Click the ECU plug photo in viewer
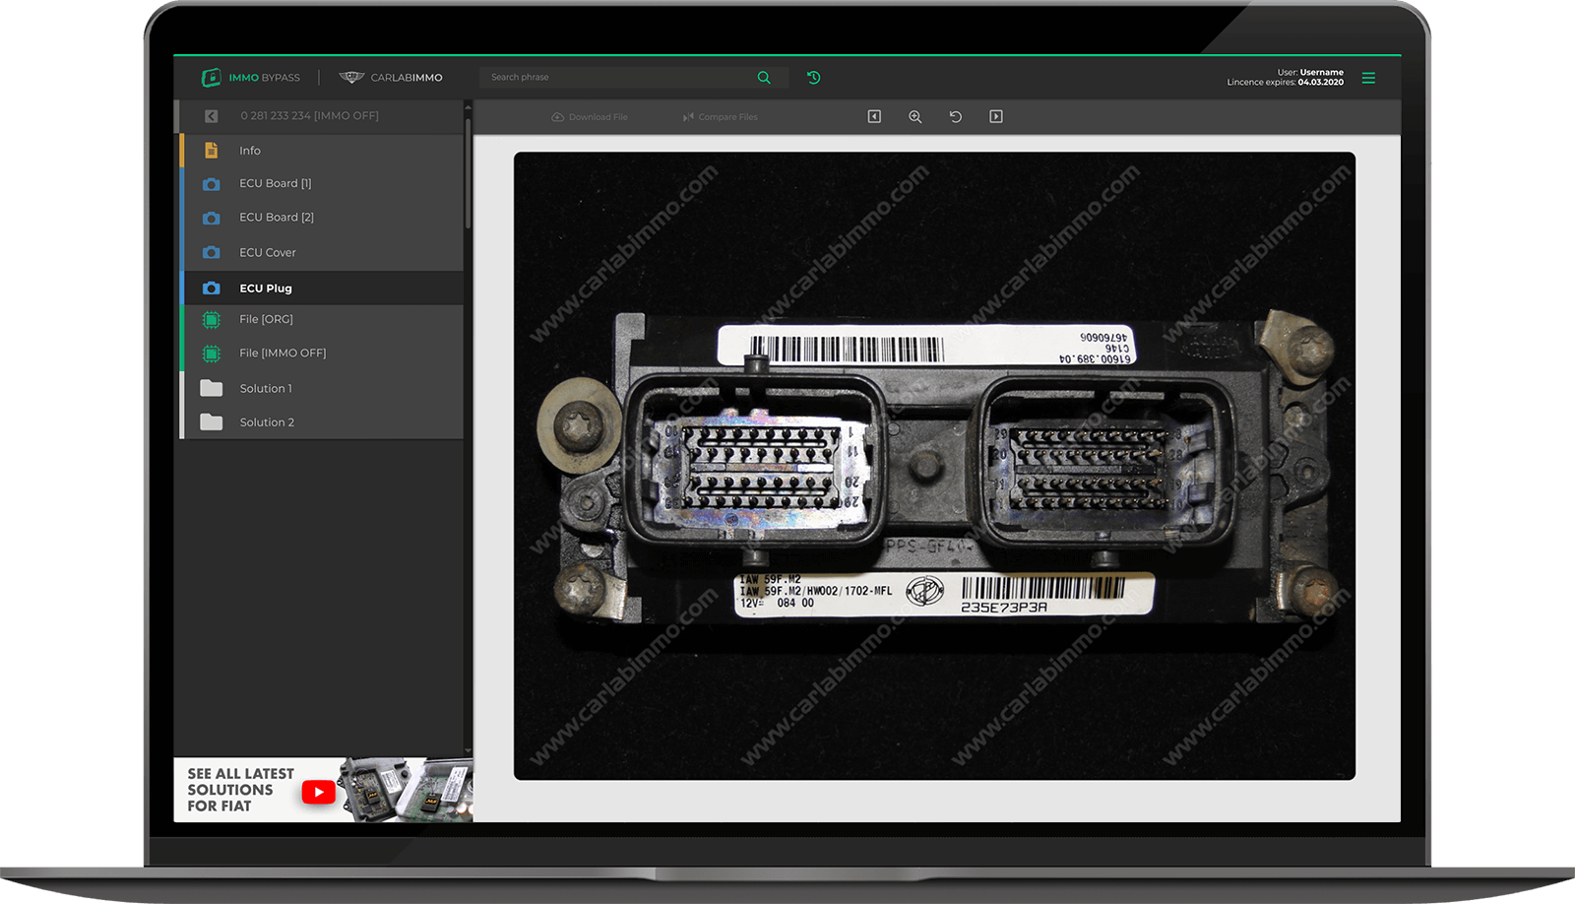This screenshot has height=904, width=1575. coord(934,466)
